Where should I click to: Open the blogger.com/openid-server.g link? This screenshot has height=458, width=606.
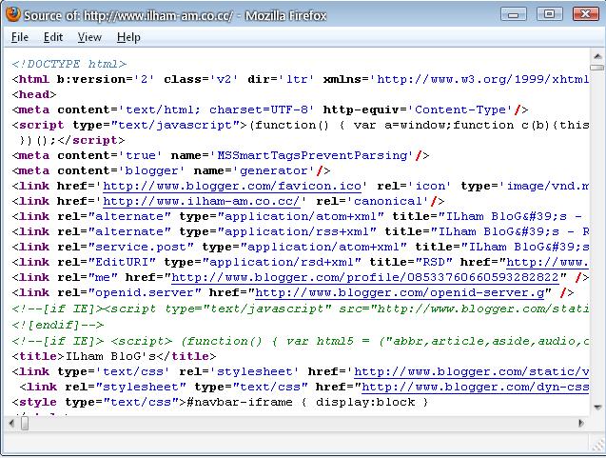tap(400, 292)
